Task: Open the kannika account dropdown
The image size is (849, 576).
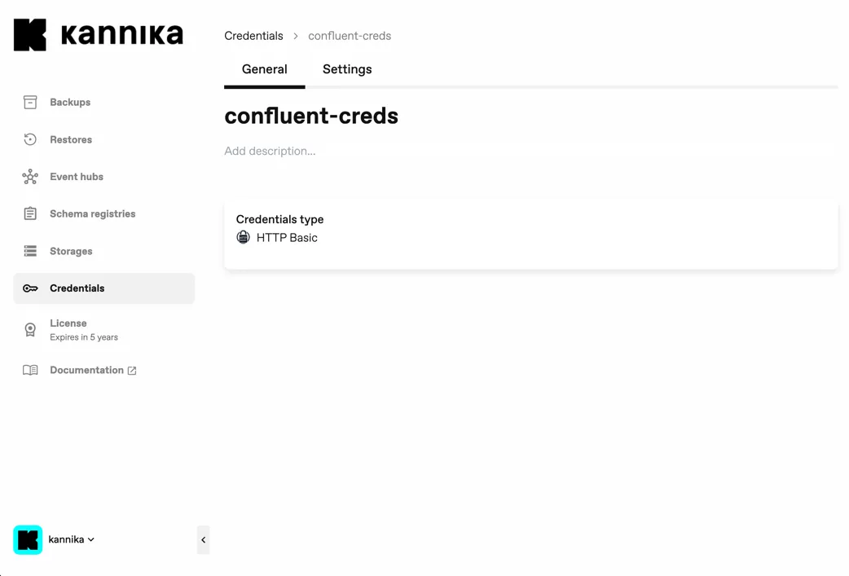Action: click(72, 539)
